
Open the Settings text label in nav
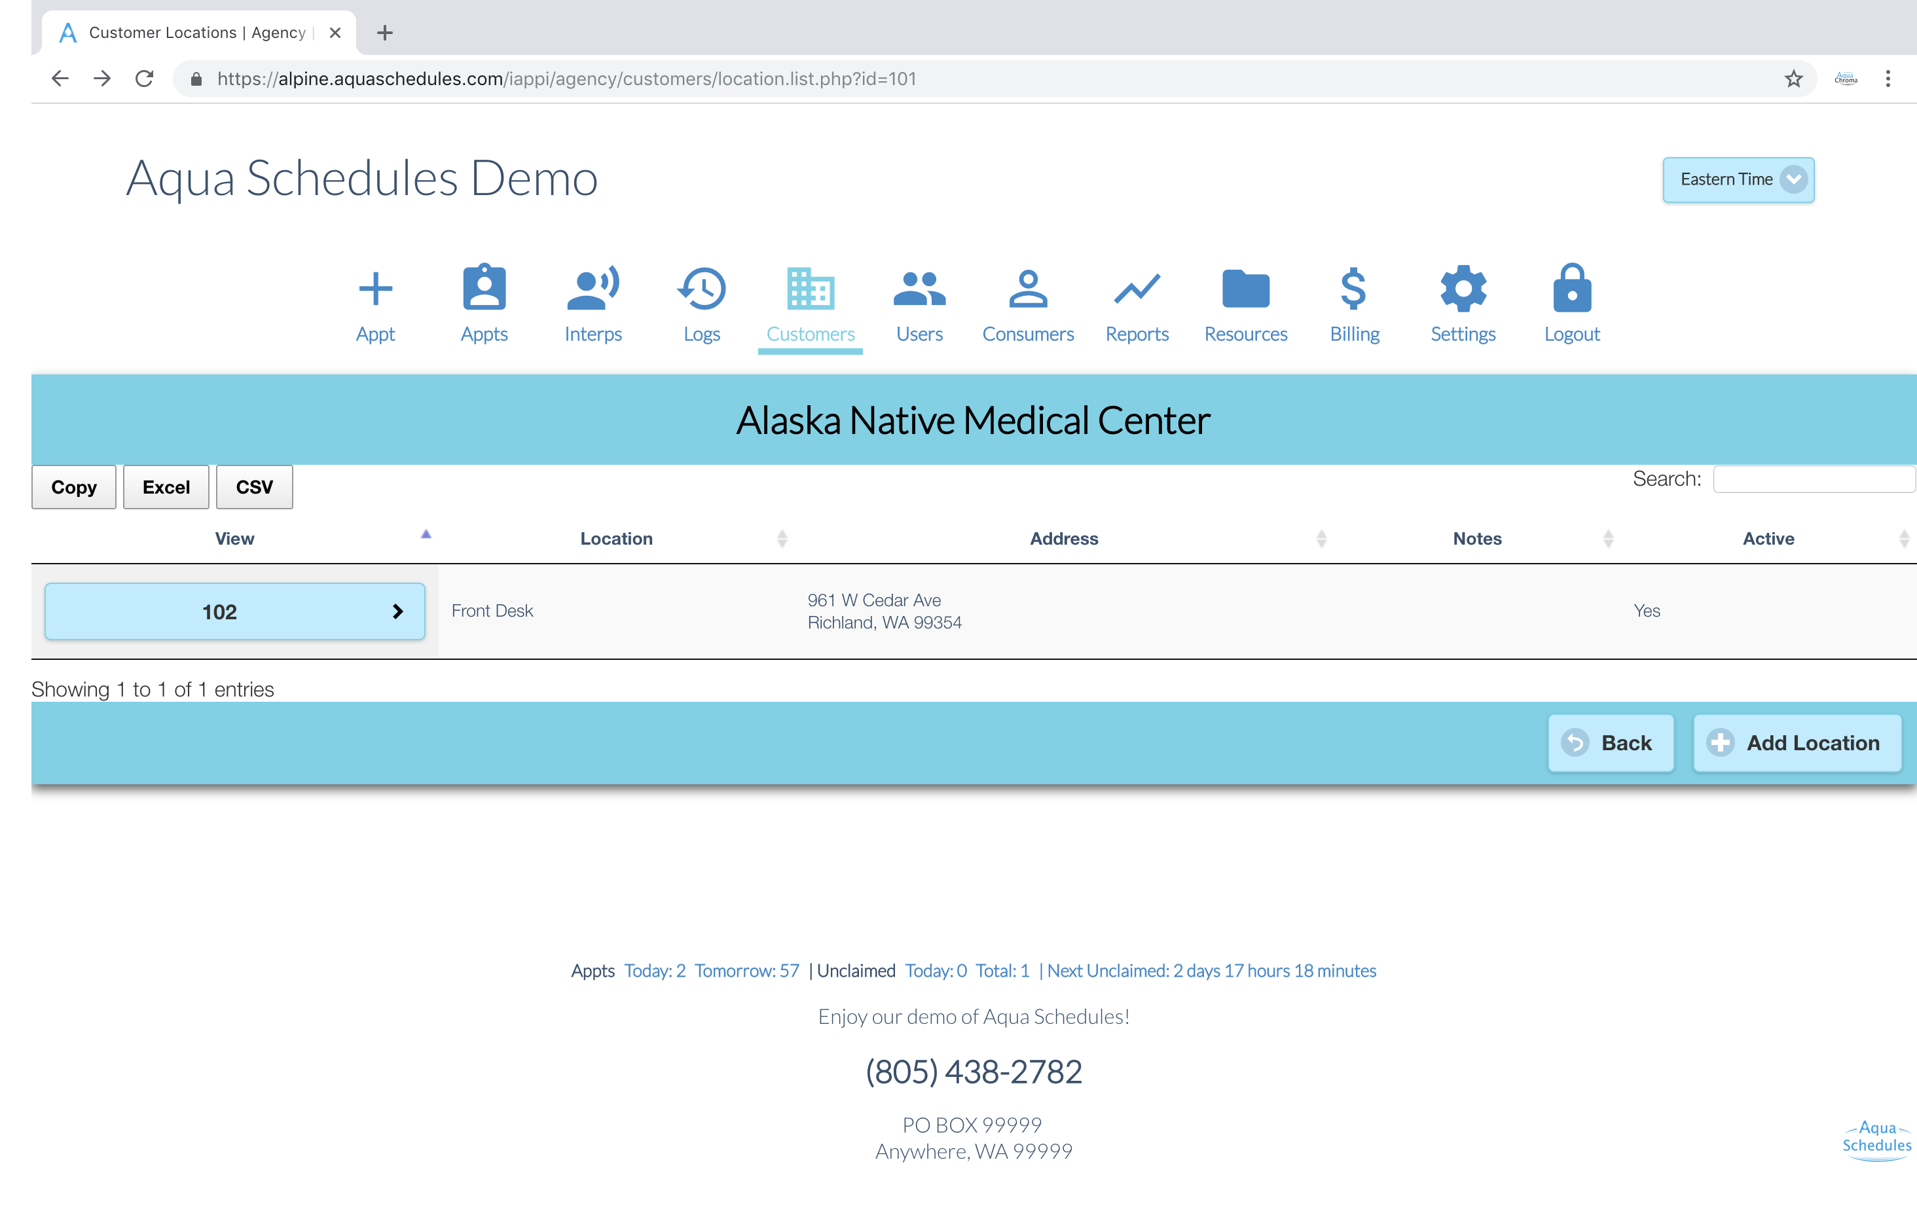point(1463,335)
